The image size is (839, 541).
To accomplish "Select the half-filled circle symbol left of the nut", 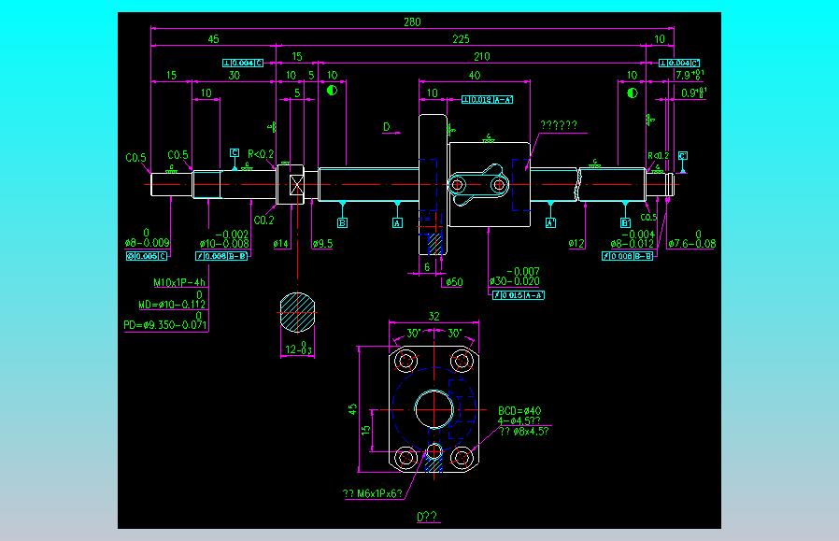I will (332, 91).
